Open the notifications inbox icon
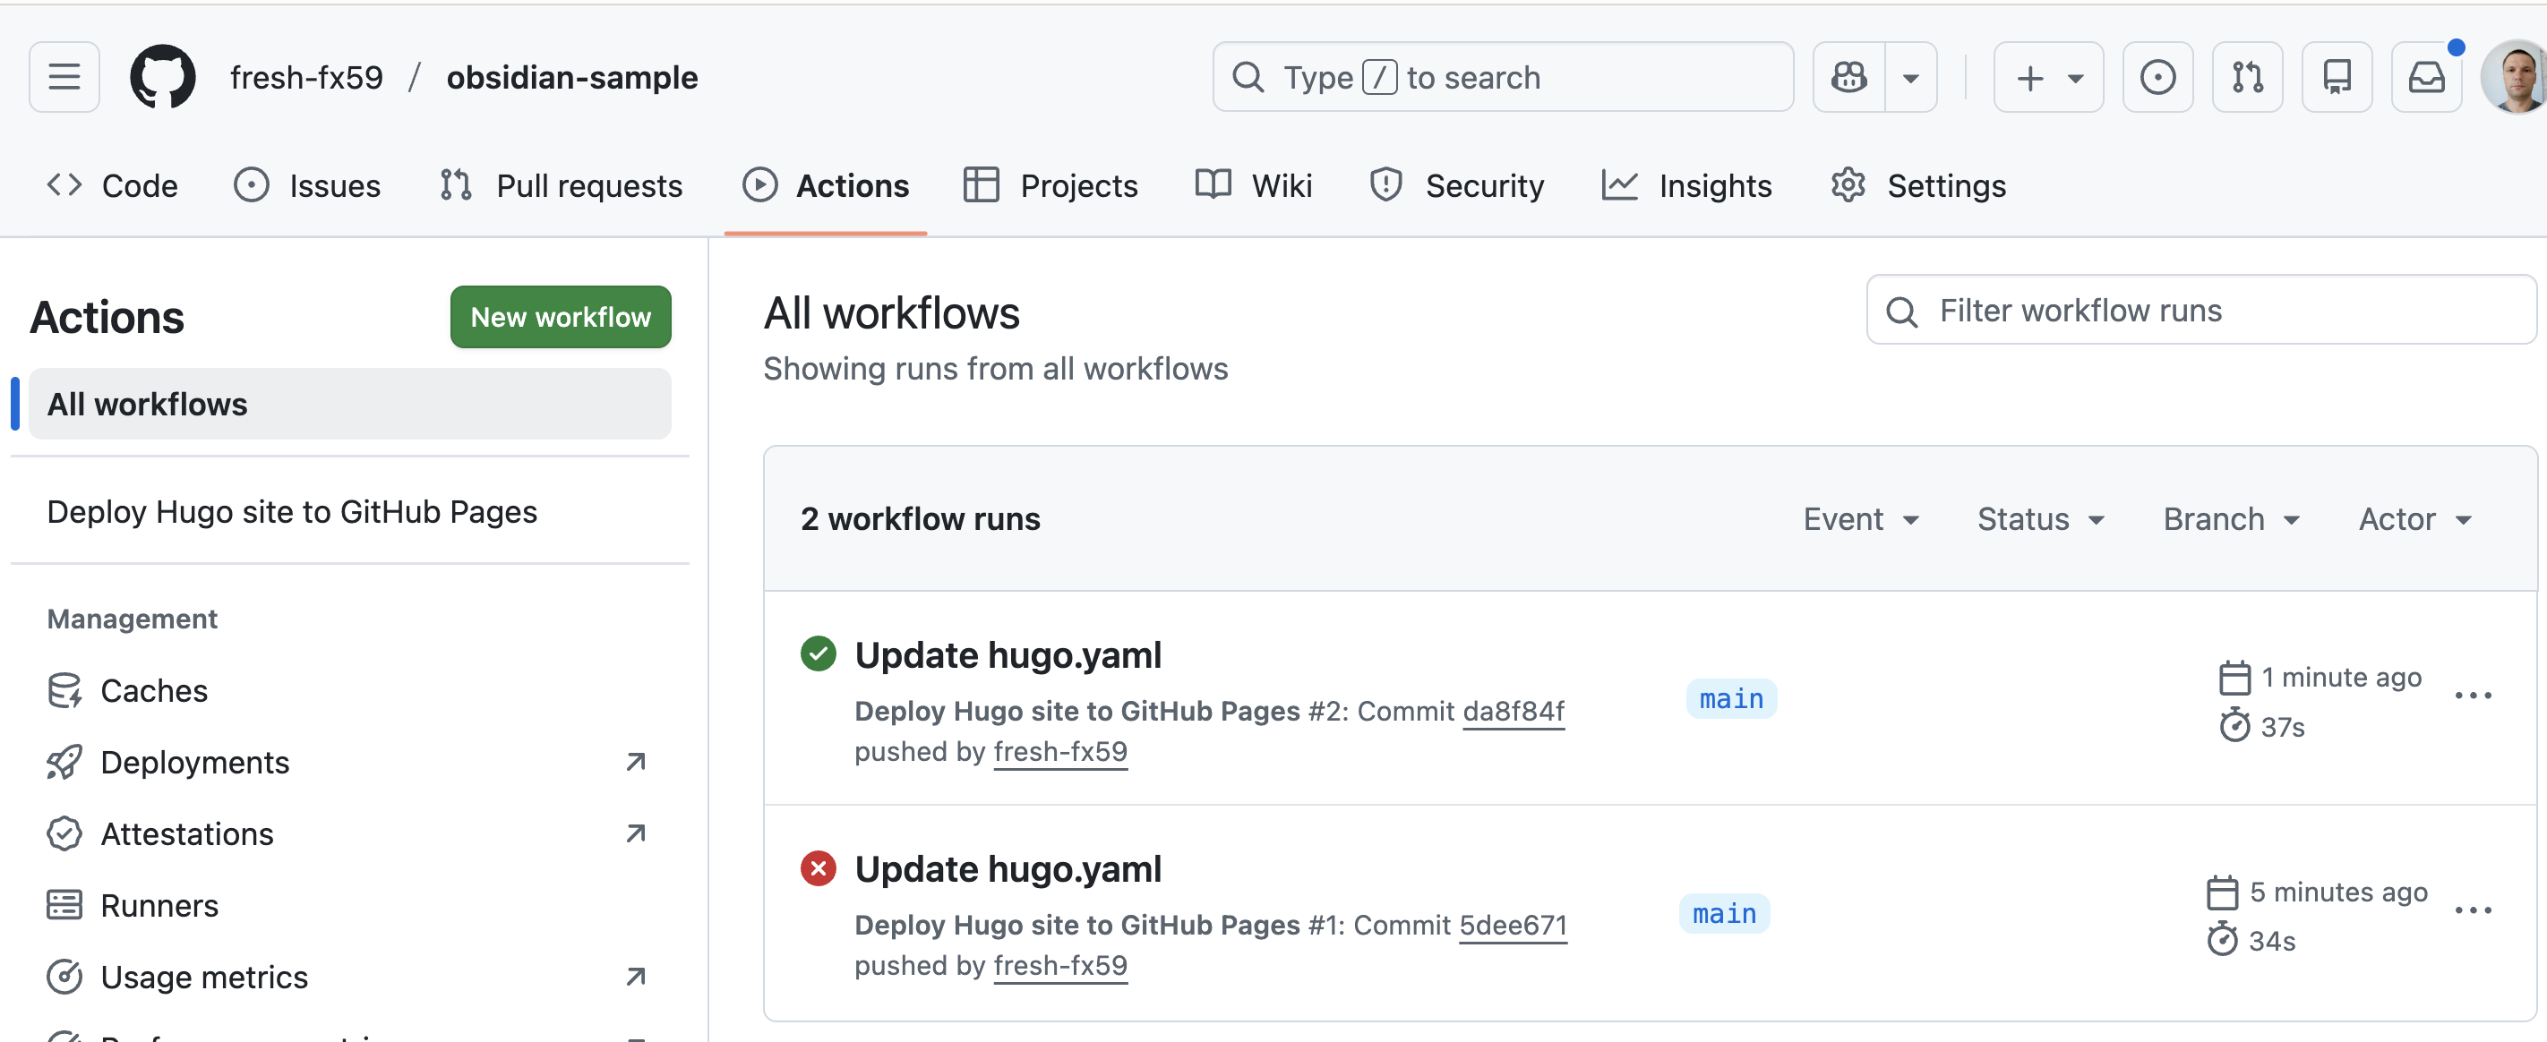 click(2425, 77)
